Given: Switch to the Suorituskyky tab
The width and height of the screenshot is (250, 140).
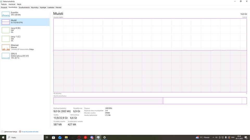Looking at the screenshot, I should (x=13, y=7).
